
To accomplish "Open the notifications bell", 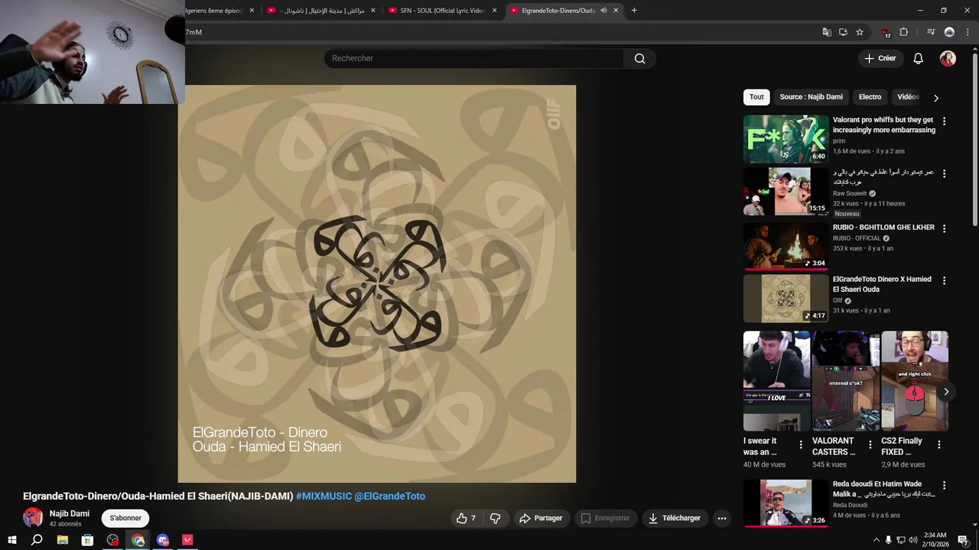I will coord(919,59).
